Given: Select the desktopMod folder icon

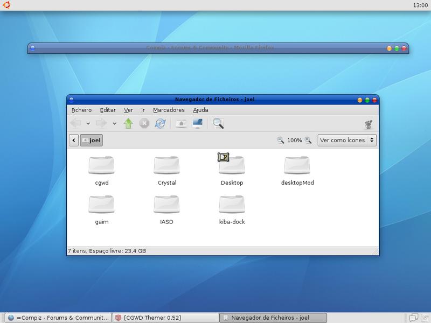Looking at the screenshot, I should [297, 165].
